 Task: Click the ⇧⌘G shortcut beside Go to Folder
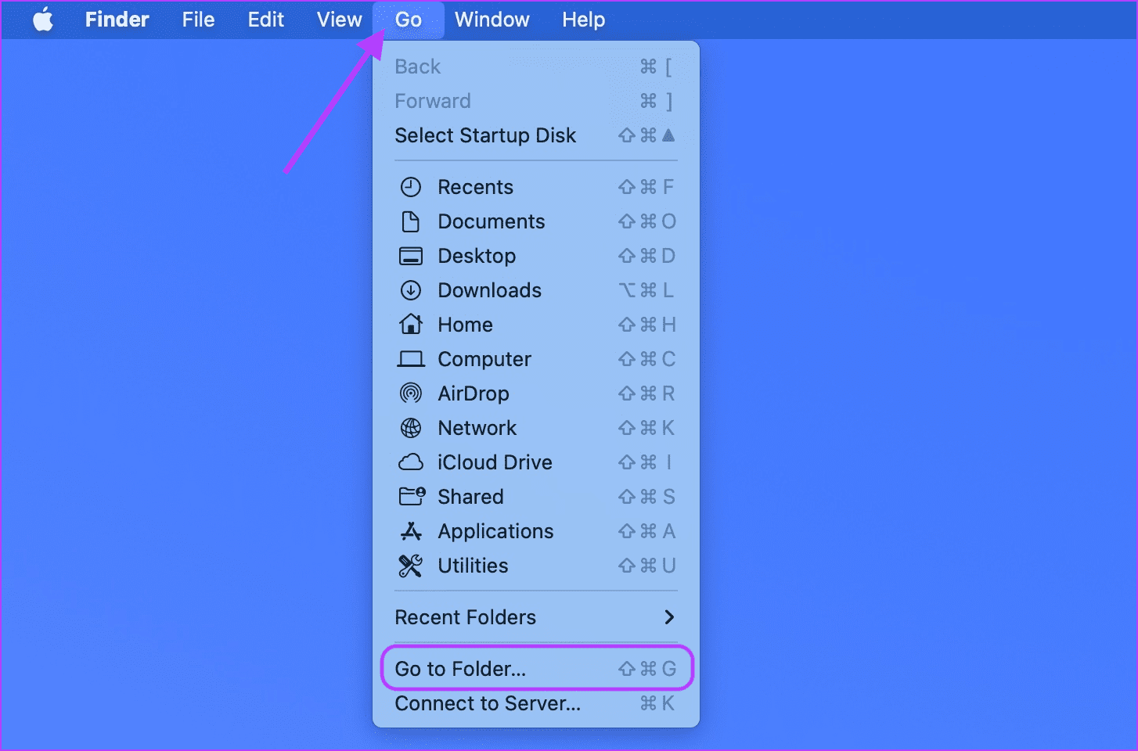[646, 669]
